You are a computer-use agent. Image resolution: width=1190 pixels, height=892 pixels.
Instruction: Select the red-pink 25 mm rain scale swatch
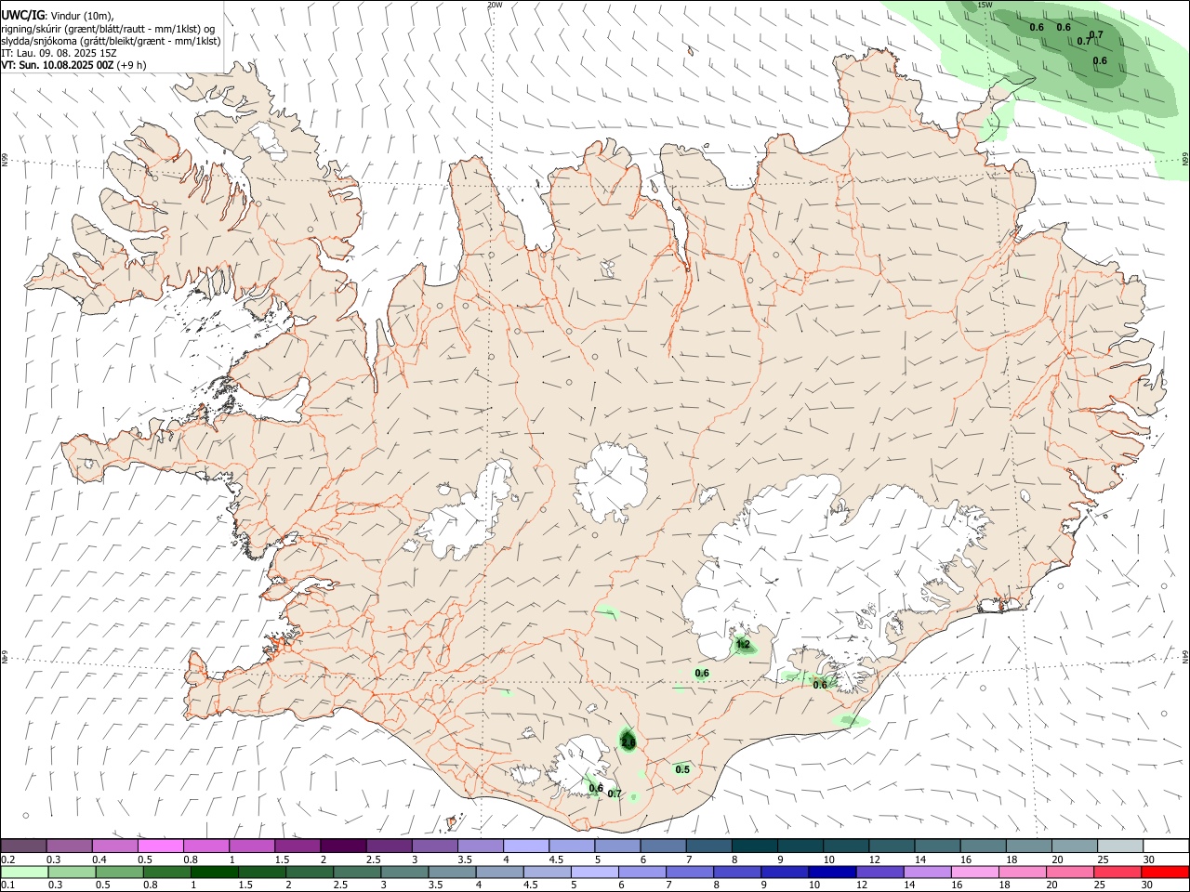coord(1117,872)
